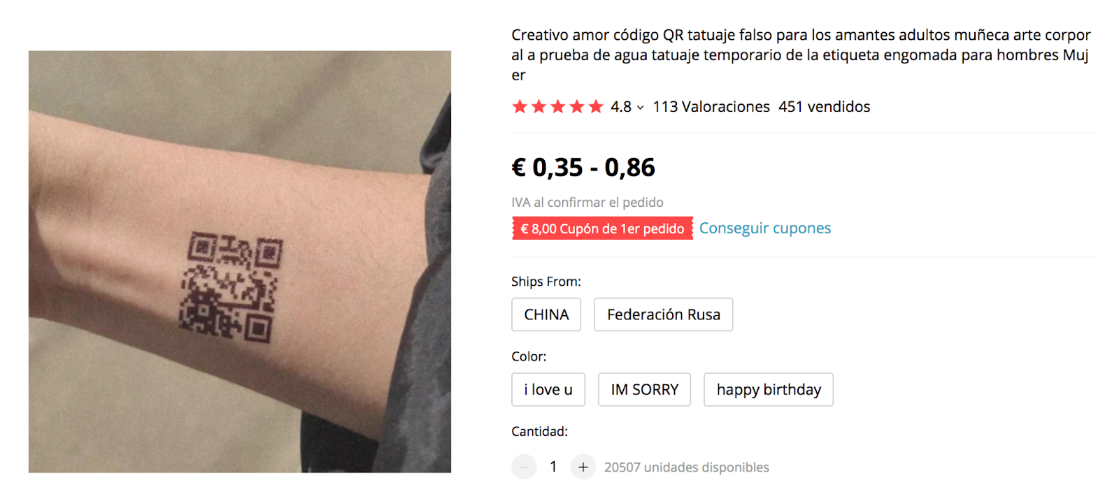Open the Conseguir cupones link
The height and width of the screenshot is (494, 1119).
pyautogui.click(x=765, y=228)
